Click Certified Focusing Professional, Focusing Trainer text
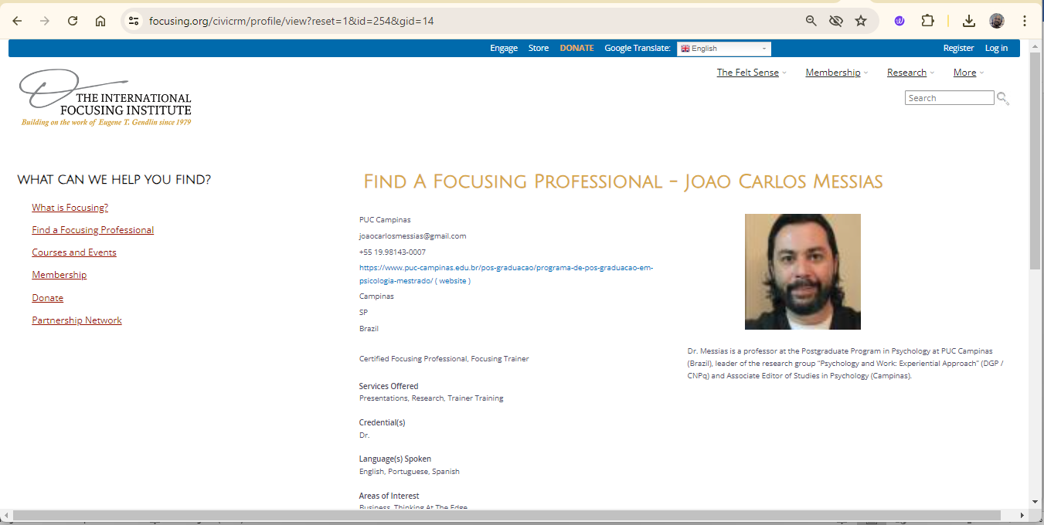1044x525 pixels. coord(444,359)
